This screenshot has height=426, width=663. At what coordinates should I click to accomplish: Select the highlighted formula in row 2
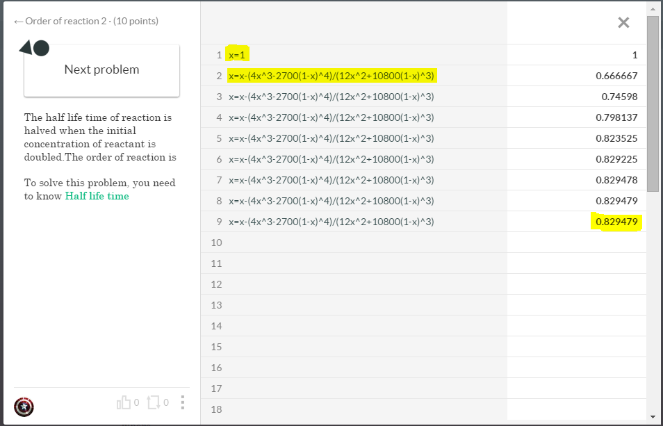coord(331,76)
